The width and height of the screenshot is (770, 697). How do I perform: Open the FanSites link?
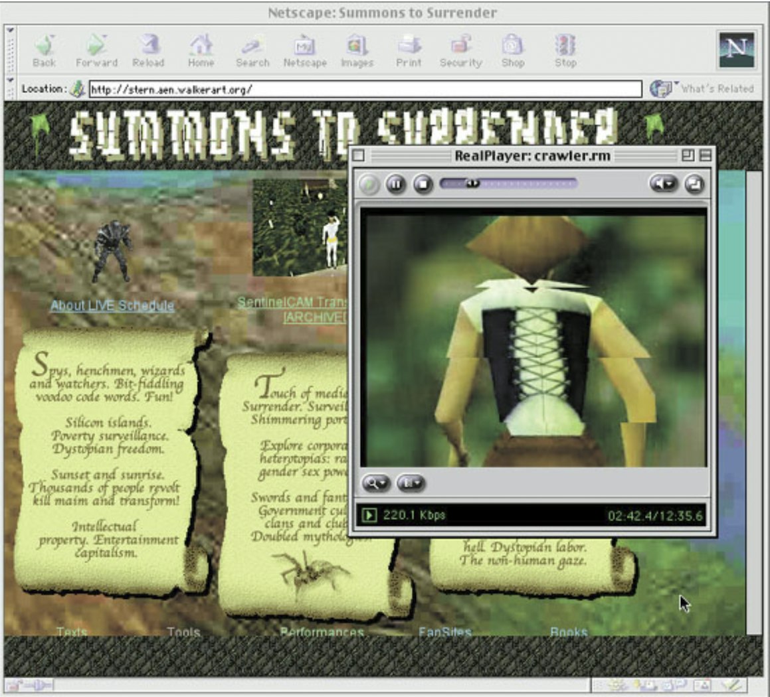[445, 631]
